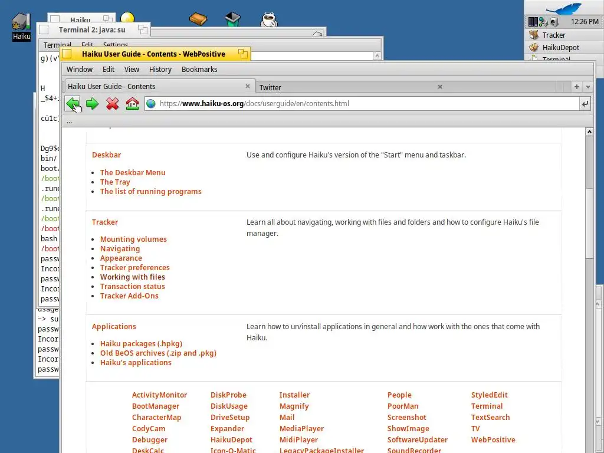Open the Deskbar section link
Viewport: 604px width, 453px height.
click(106, 155)
